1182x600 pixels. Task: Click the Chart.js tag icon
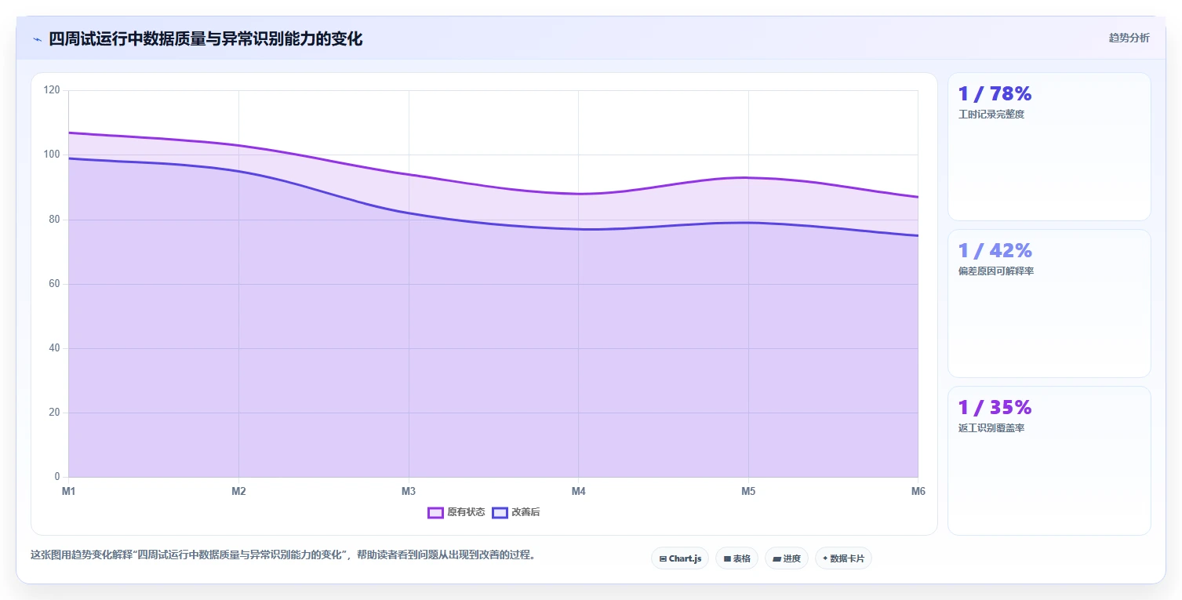[663, 558]
